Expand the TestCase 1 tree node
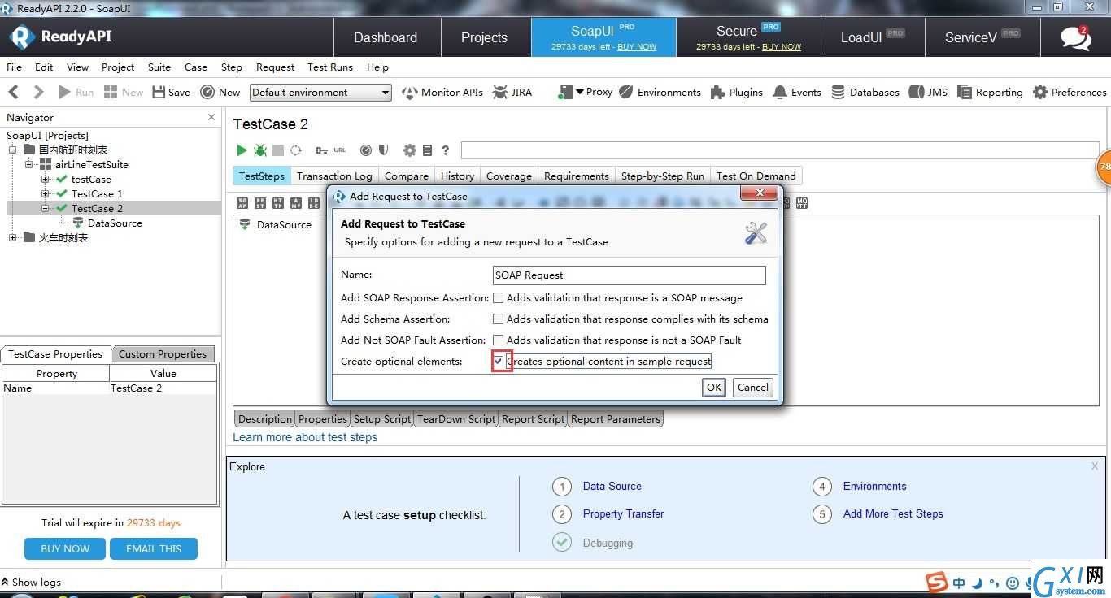This screenshot has height=598, width=1111. pyautogui.click(x=46, y=193)
